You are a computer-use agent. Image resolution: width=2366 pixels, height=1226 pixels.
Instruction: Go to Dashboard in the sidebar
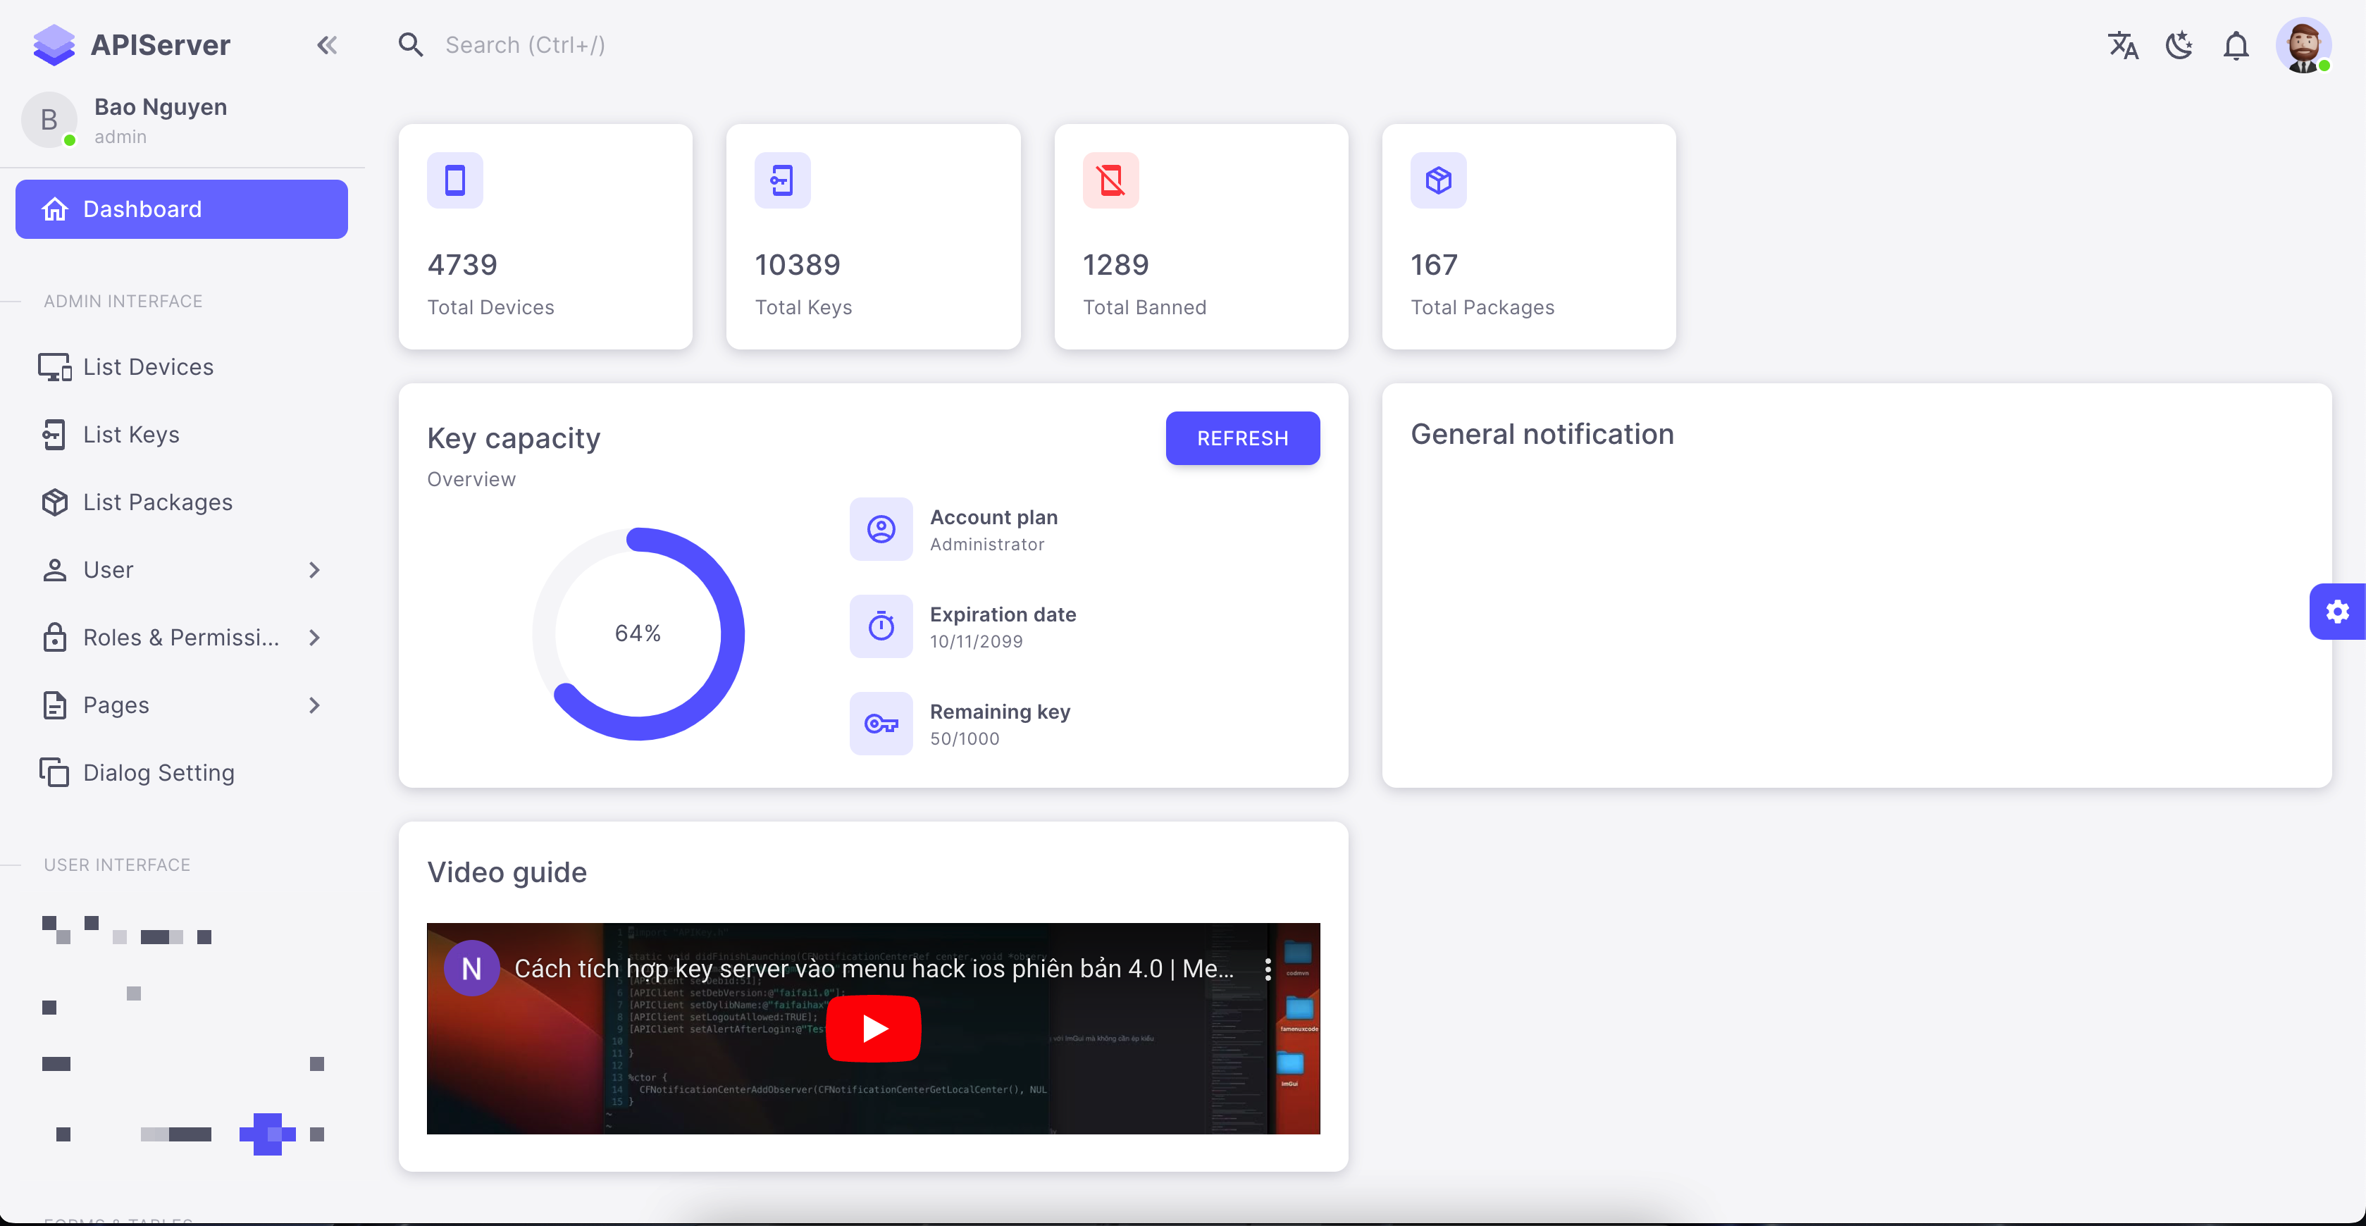click(x=182, y=209)
